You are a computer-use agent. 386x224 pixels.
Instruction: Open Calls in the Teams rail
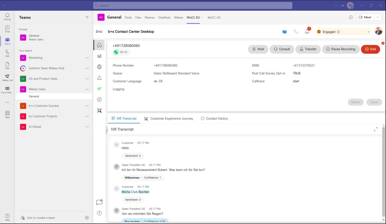click(x=7, y=54)
